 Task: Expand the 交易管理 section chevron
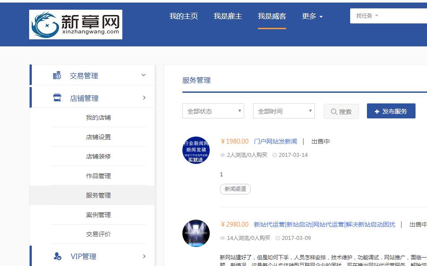pos(144,75)
